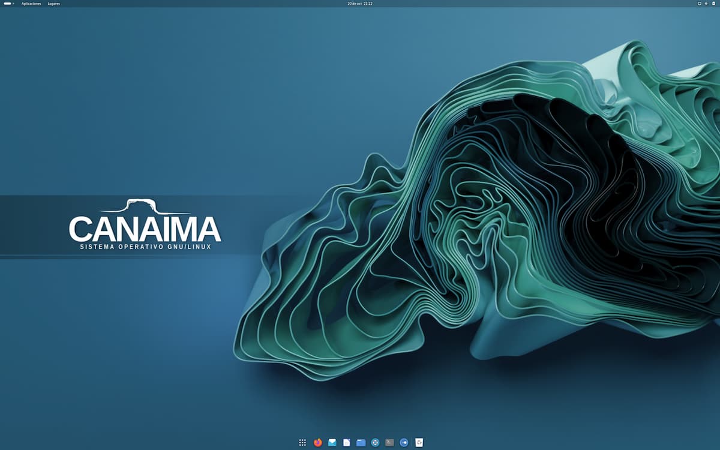Click the square screen icon in system tray
The height and width of the screenshot is (450, 720).
699,4
